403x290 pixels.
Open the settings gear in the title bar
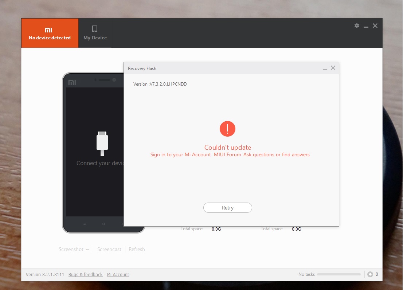(x=357, y=26)
